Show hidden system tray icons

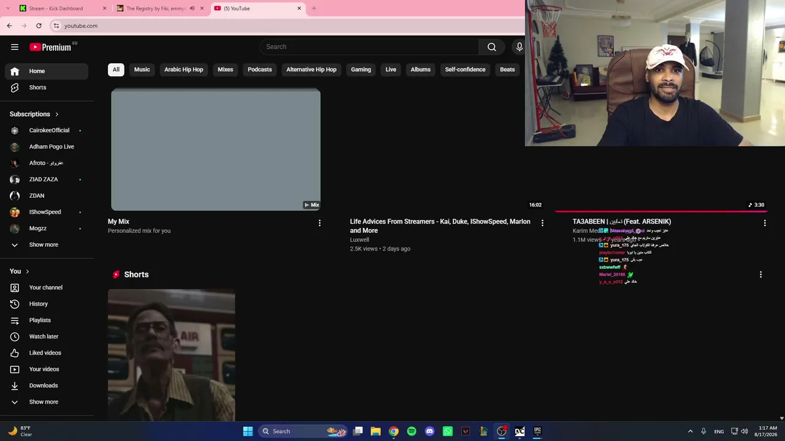[690, 431]
